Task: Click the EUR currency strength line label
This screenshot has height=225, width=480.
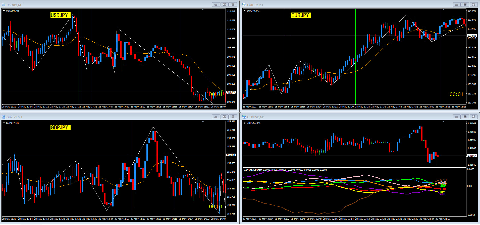Action: pyautogui.click(x=443, y=189)
